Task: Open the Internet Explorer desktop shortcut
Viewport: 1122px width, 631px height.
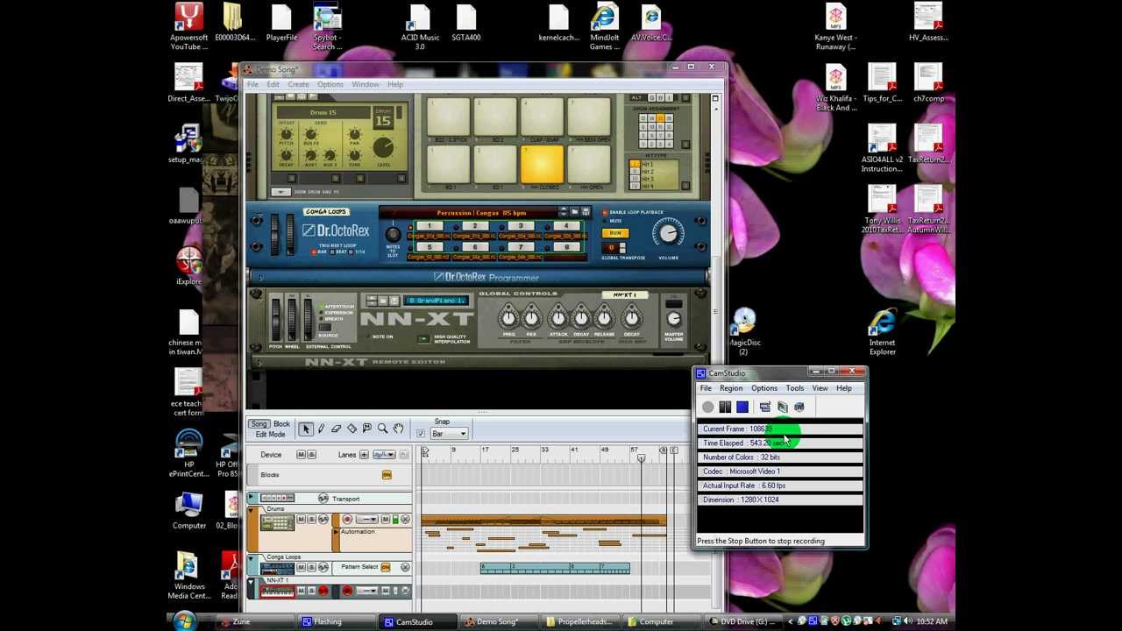Action: [x=882, y=330]
